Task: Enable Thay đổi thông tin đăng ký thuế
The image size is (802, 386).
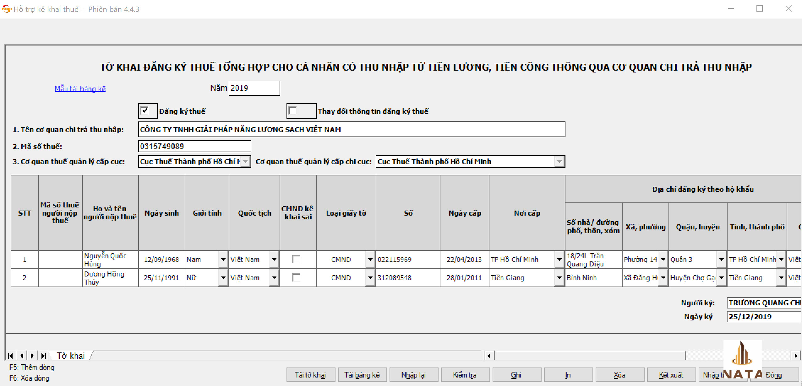Action: (x=293, y=111)
